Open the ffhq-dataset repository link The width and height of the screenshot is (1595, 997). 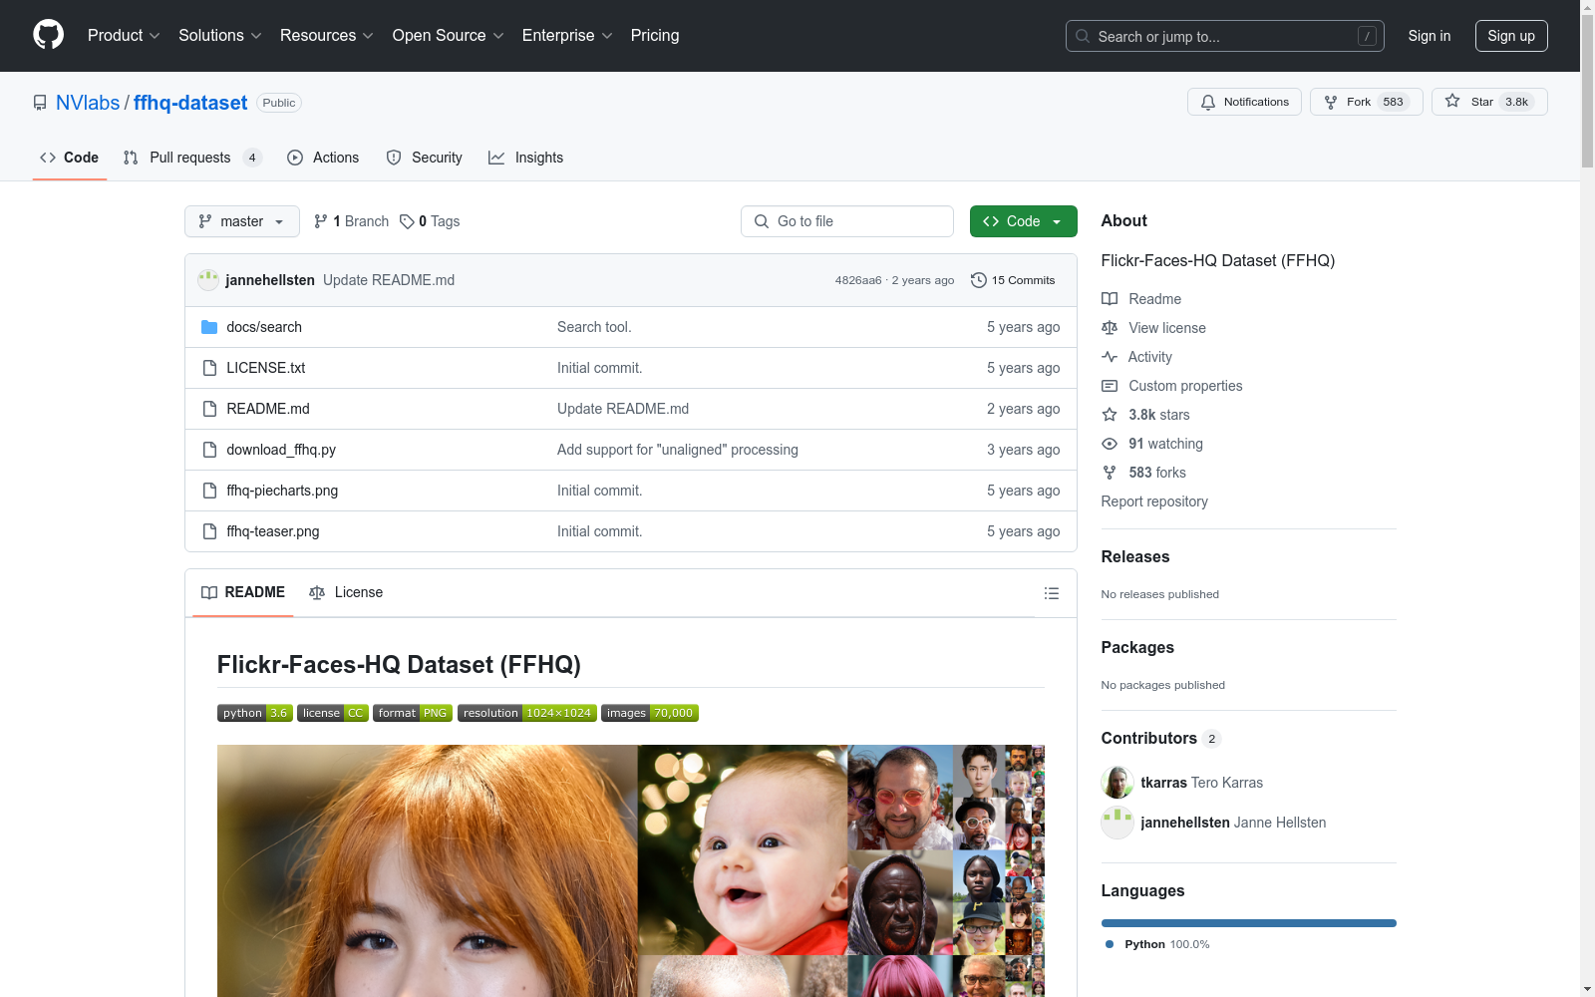[x=190, y=103]
